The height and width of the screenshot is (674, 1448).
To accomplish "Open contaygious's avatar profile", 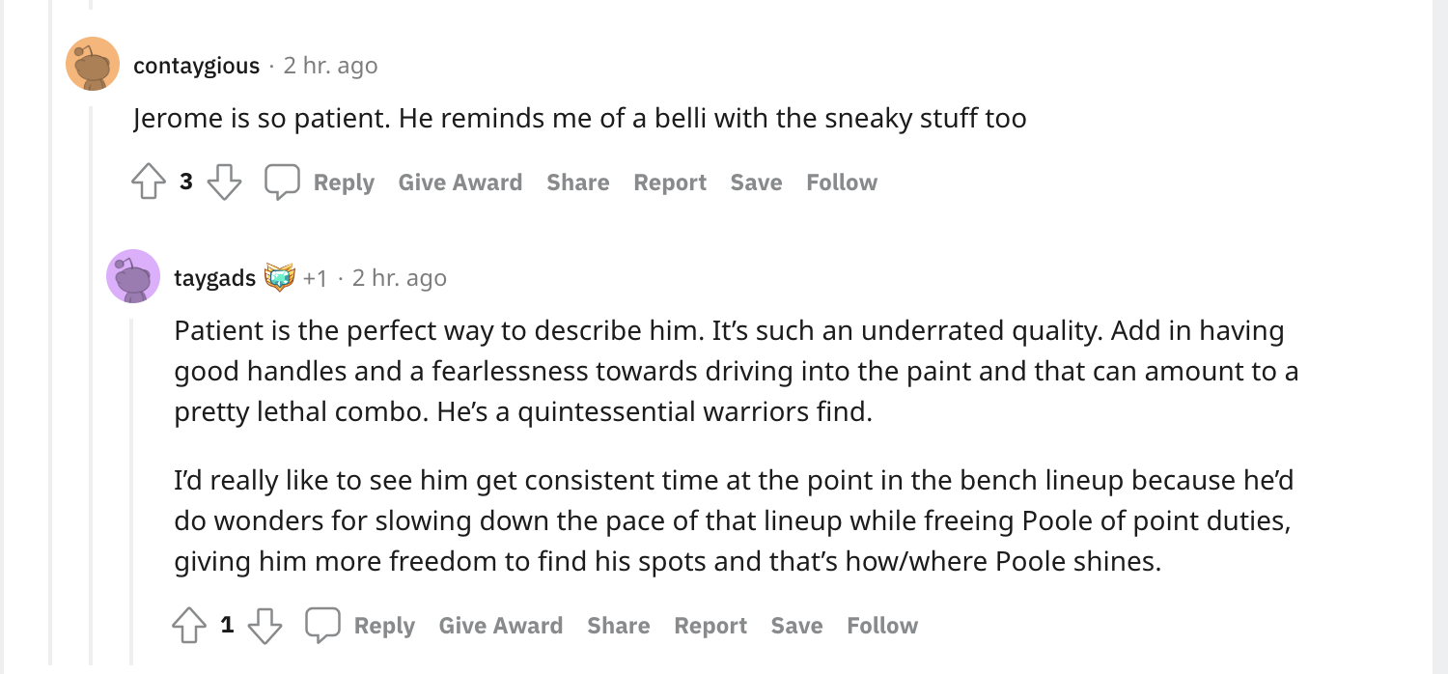I will coord(93,65).
